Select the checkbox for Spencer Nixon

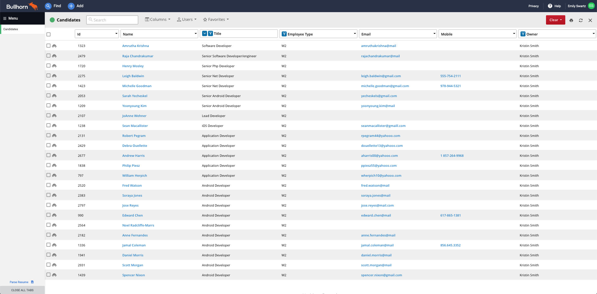[49, 275]
